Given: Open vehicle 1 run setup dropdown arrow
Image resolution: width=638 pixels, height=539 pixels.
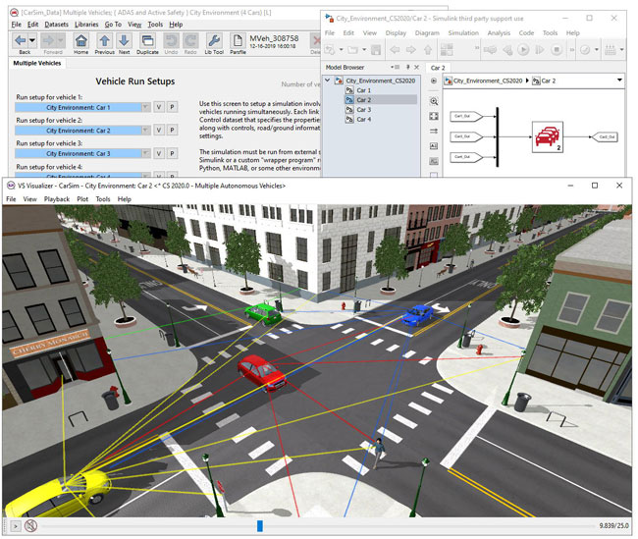Looking at the screenshot, I should click(145, 107).
